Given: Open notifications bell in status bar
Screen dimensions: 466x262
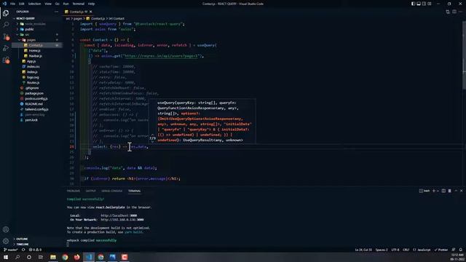Looking at the screenshot, I should tap(461, 250).
